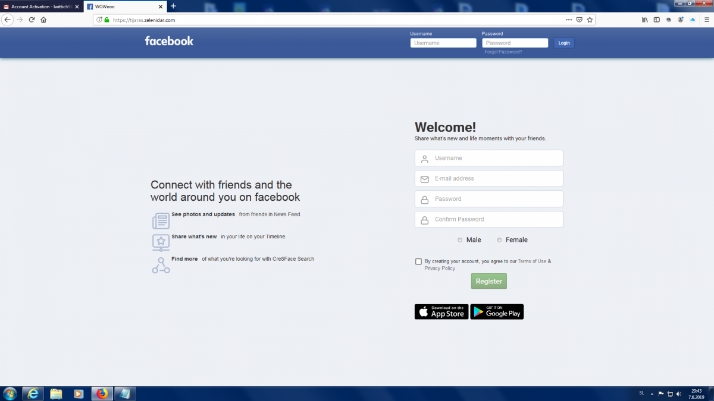The height and width of the screenshot is (401, 714).
Task: Check the Terms of Use agreement checkbox
Action: coord(418,261)
